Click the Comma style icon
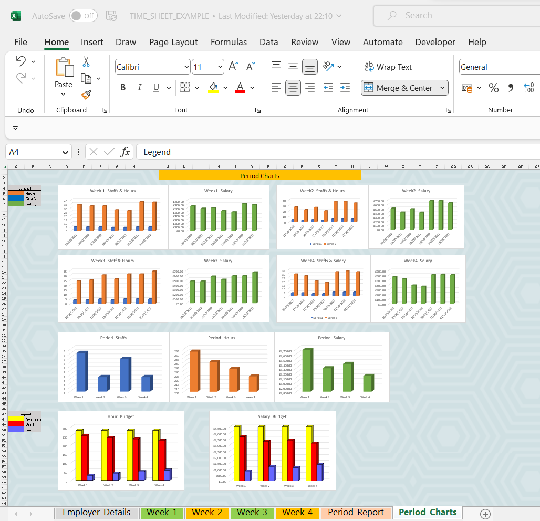Viewport: 540px width, 521px height. click(x=511, y=88)
